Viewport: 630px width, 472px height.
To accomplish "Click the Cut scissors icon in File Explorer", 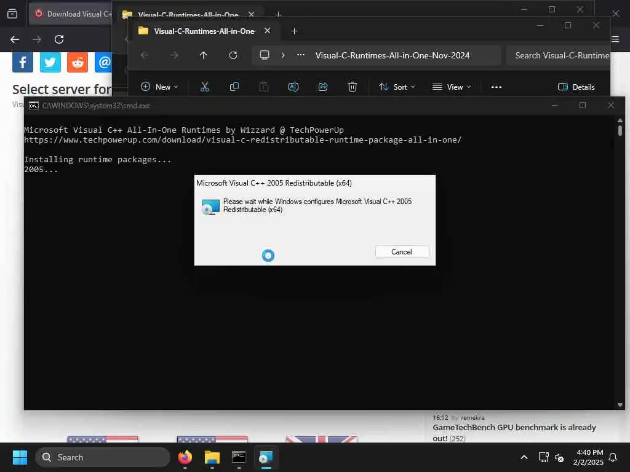I will (x=205, y=87).
